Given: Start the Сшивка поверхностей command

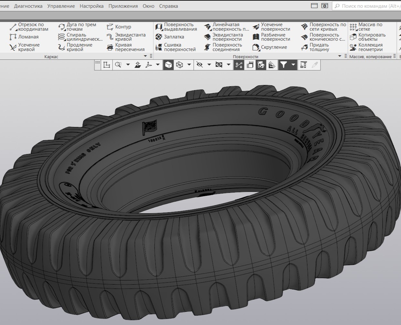Looking at the screenshot, I should (176, 47).
